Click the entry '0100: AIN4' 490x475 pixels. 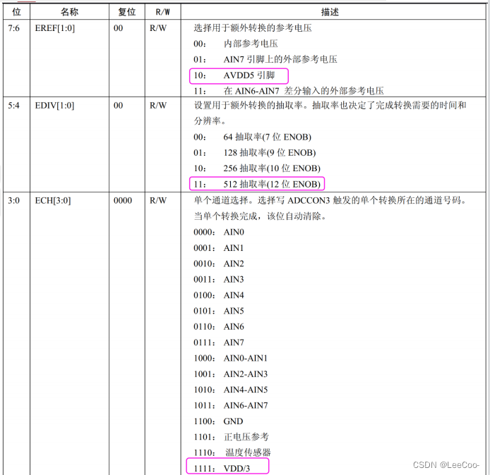pyautogui.click(x=219, y=295)
